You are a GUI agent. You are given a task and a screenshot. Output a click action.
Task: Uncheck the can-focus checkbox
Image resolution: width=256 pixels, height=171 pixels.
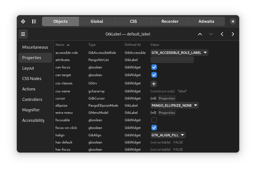(154, 67)
